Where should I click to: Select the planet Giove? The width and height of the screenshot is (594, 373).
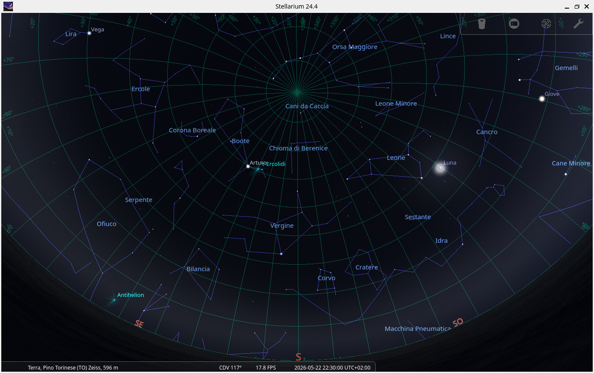[x=542, y=99]
